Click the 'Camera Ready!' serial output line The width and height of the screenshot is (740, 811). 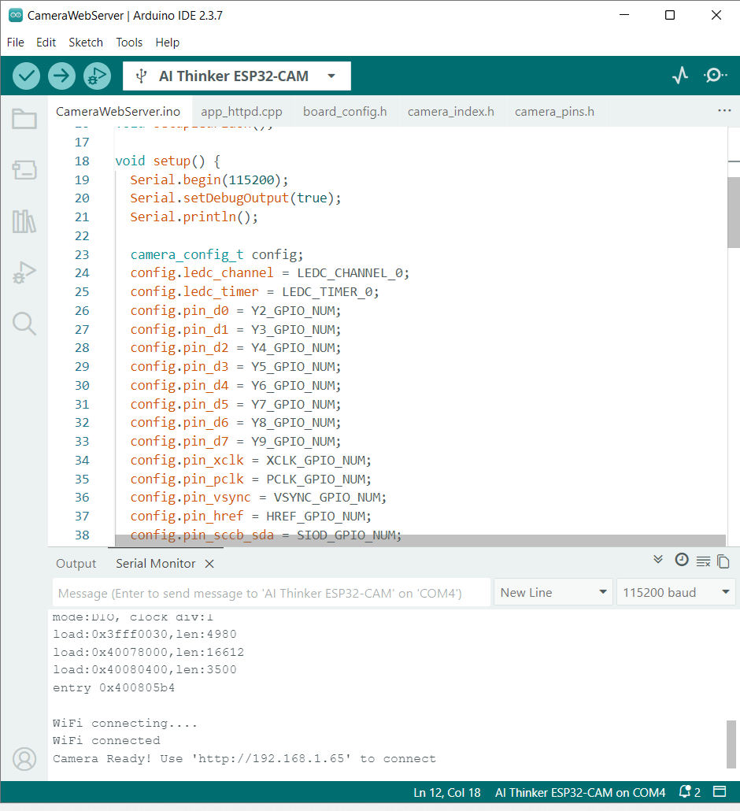[x=244, y=759]
